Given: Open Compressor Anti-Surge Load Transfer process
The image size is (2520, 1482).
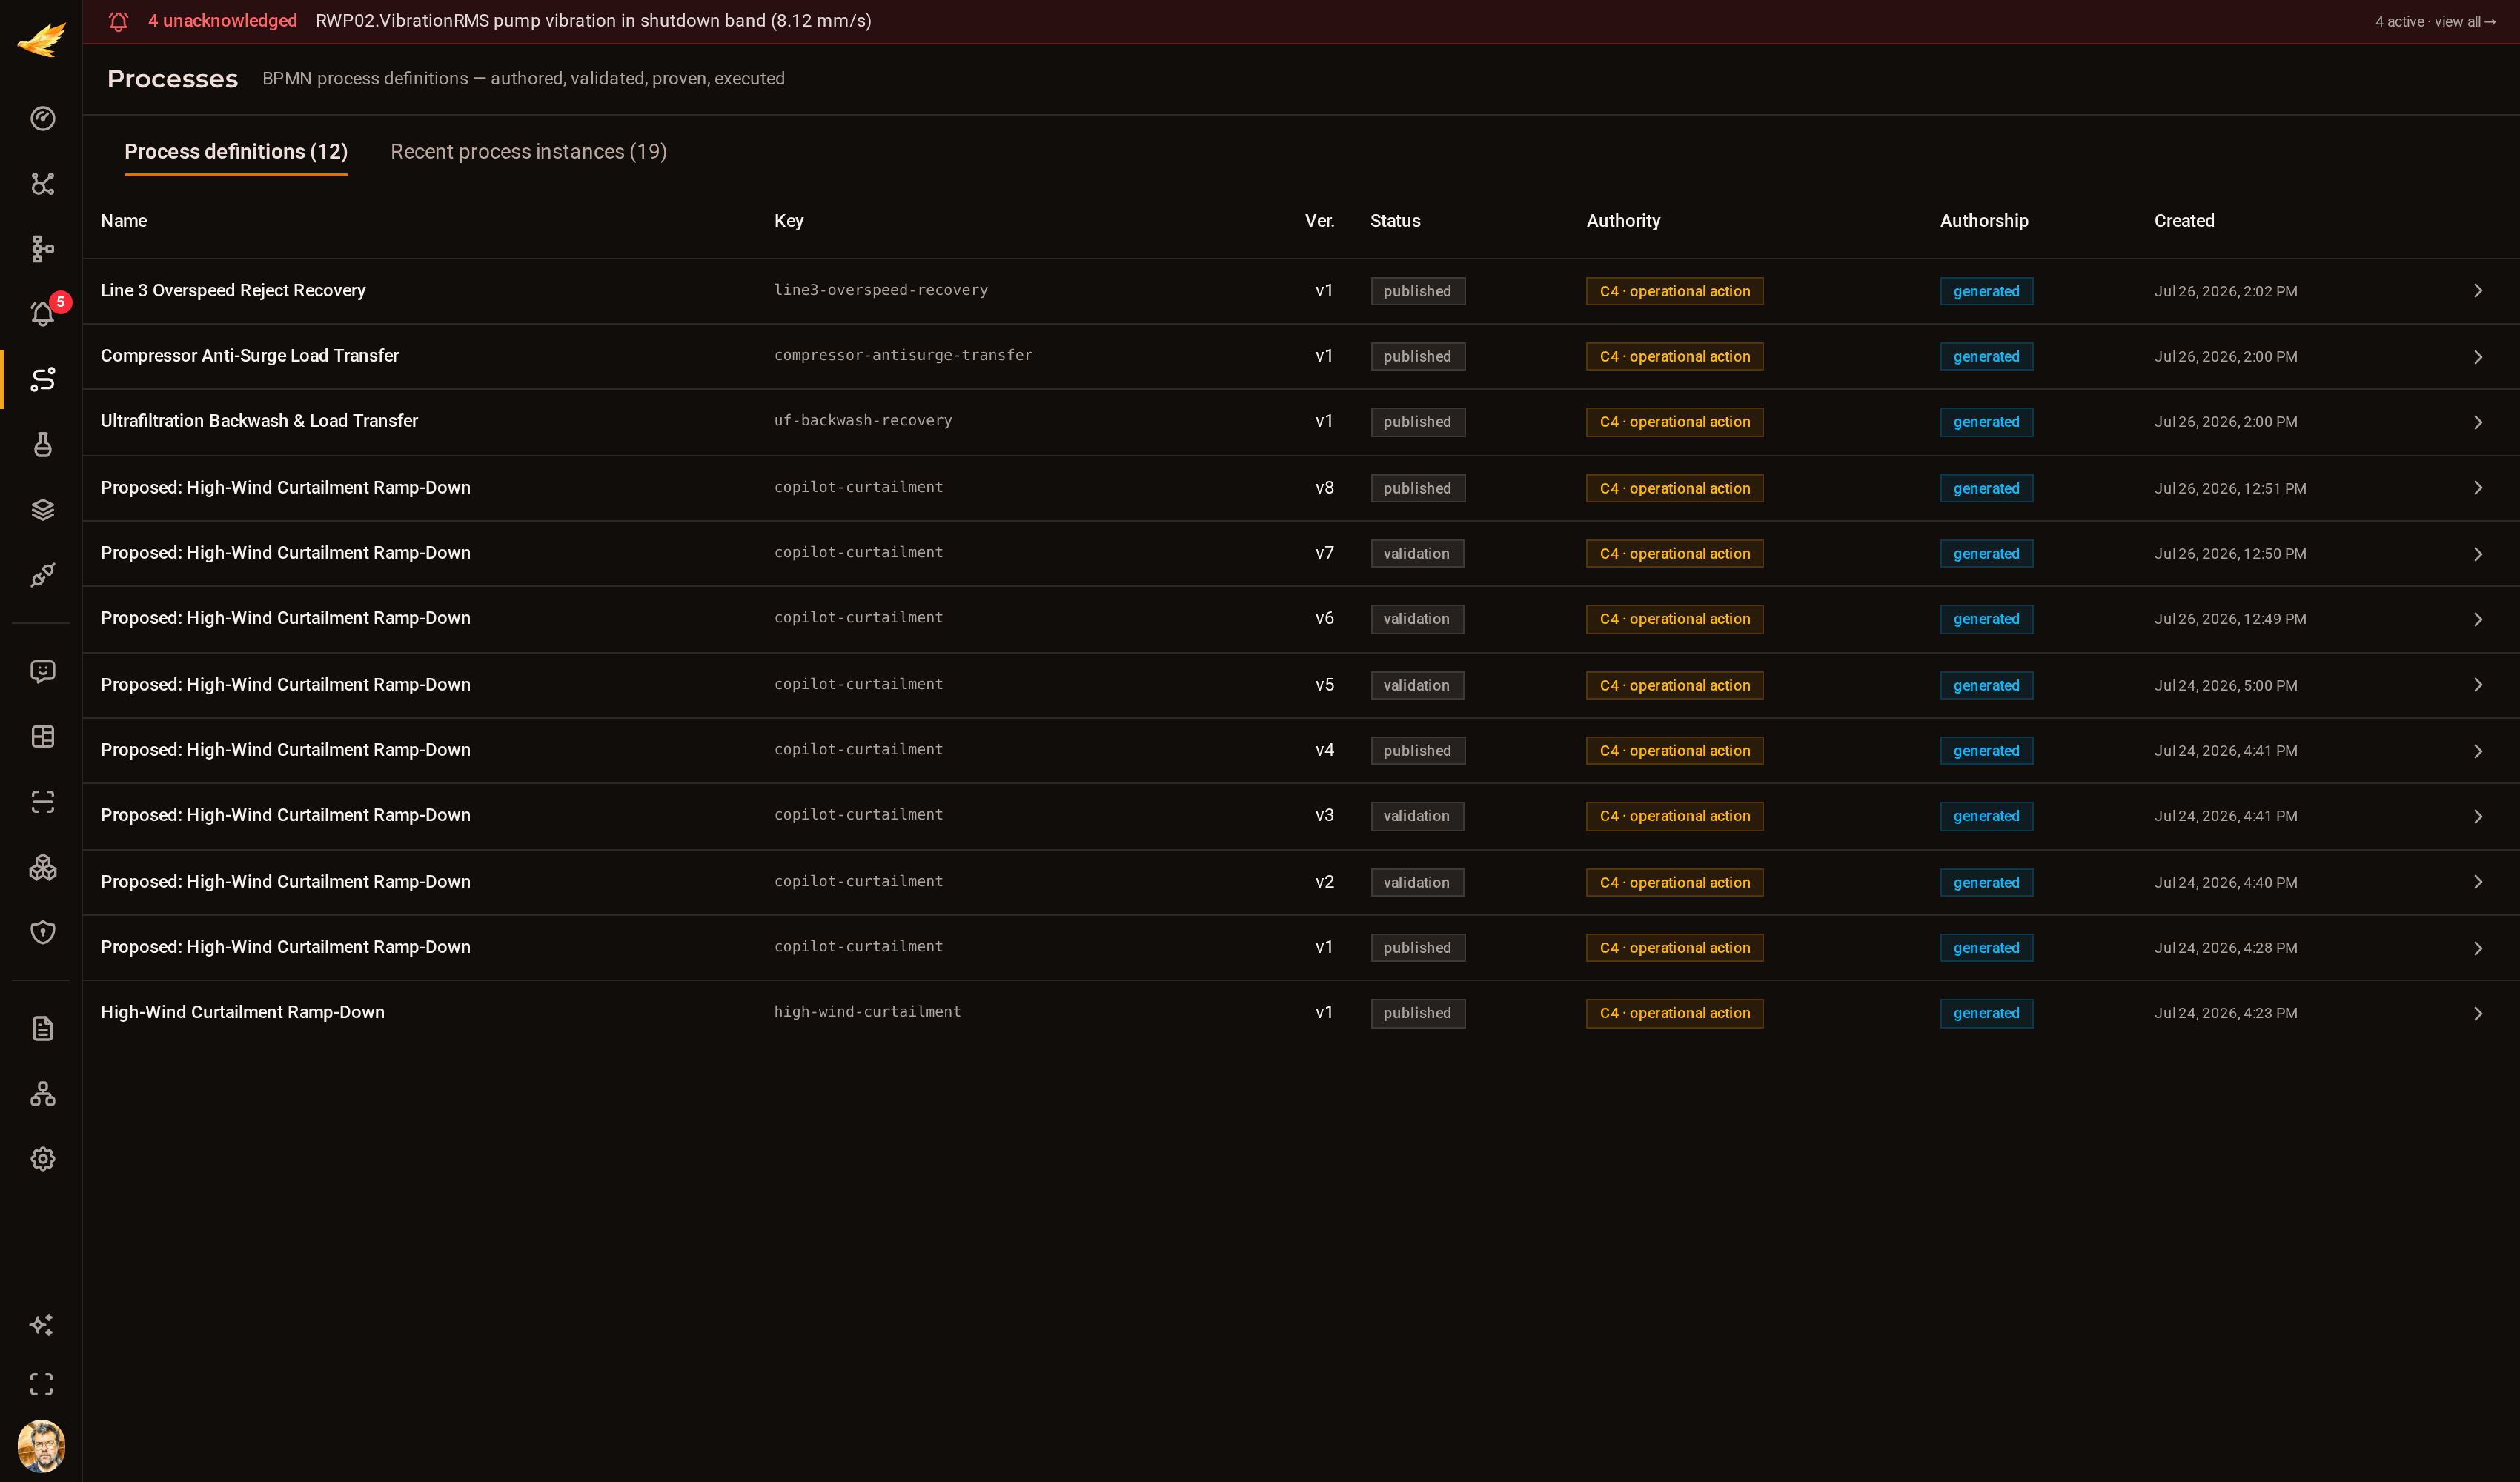Looking at the screenshot, I should pyautogui.click(x=249, y=355).
